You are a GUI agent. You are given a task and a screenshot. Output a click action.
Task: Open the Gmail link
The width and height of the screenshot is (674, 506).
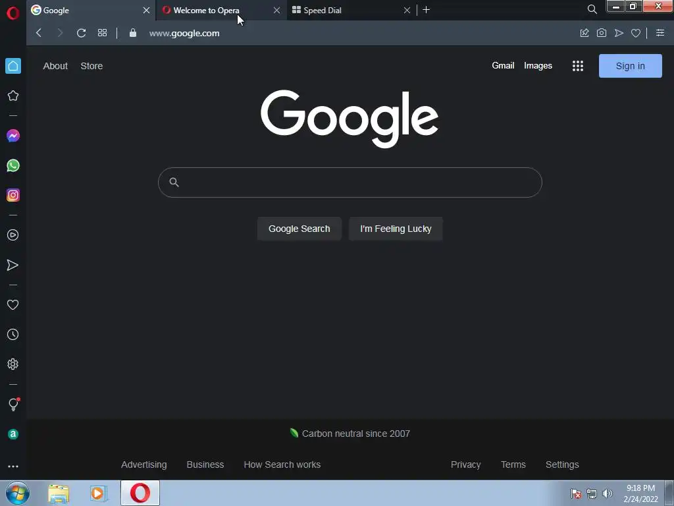click(503, 65)
